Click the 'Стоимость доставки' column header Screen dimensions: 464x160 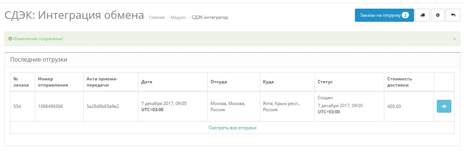[x=409, y=82]
